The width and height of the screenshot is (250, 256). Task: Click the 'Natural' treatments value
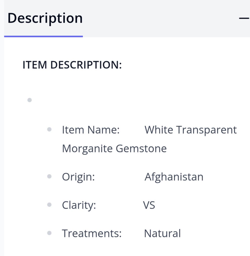(162, 233)
